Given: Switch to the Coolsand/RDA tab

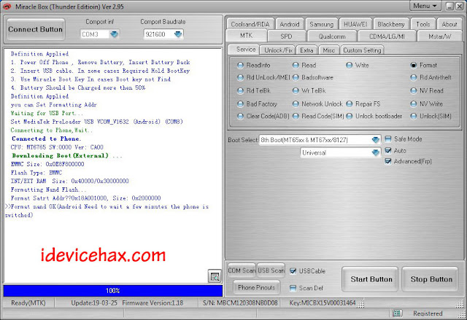Looking at the screenshot, I should 250,24.
